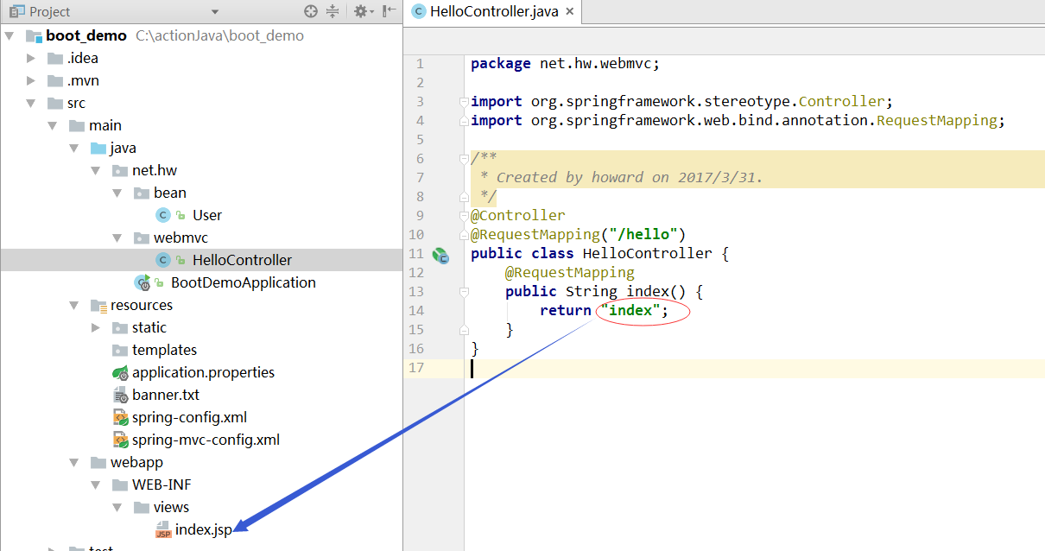
Task: Collapse the webapp folder
Action: (x=74, y=462)
